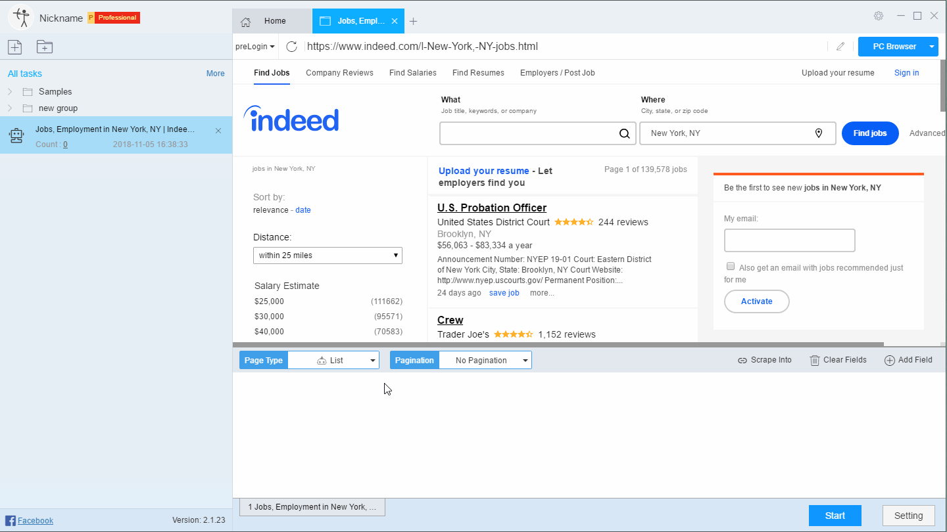The width and height of the screenshot is (947, 532).
Task: Open the Page Type List dropdown
Action: (333, 361)
